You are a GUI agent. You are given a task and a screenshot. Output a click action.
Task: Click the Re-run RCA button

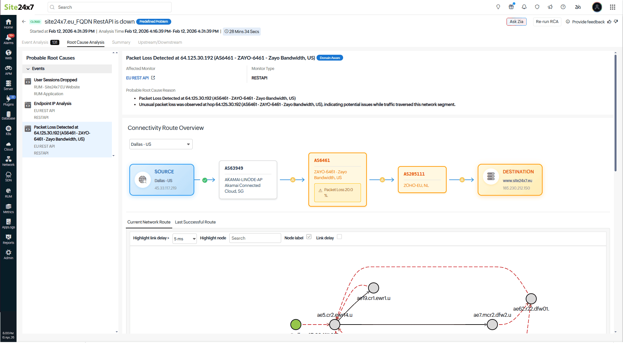coord(547,22)
